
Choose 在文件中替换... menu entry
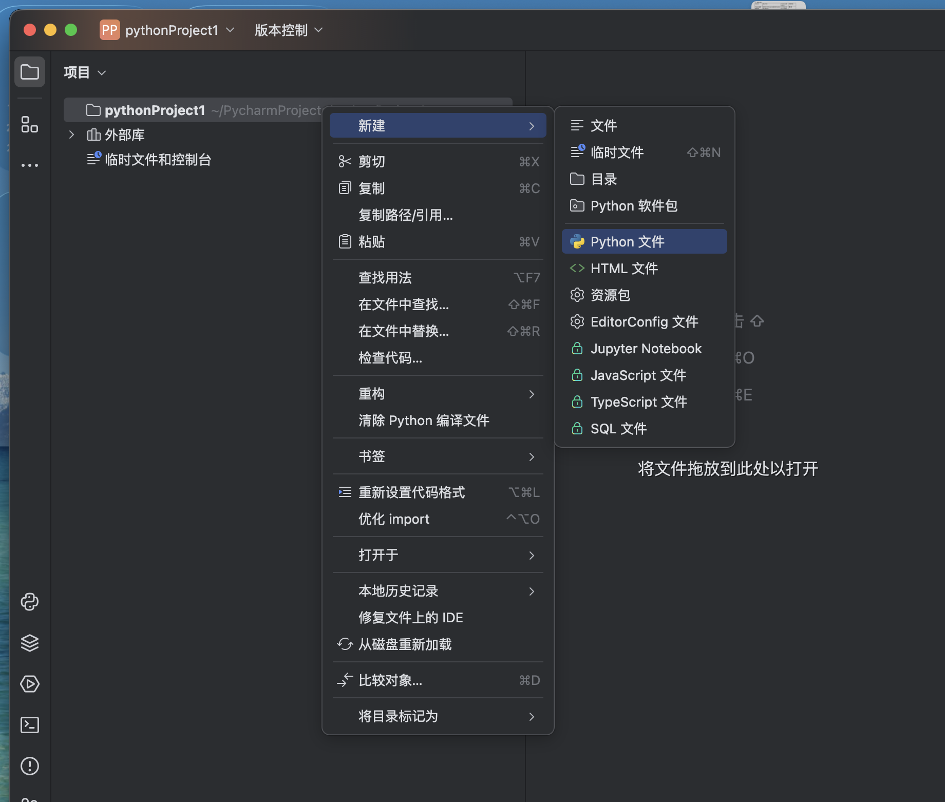coord(438,331)
